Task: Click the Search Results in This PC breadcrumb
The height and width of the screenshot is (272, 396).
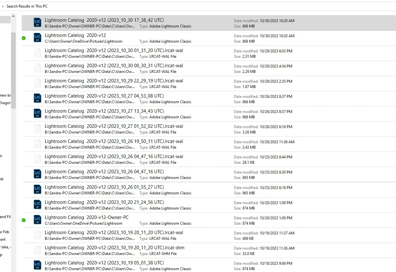Action: point(27,6)
